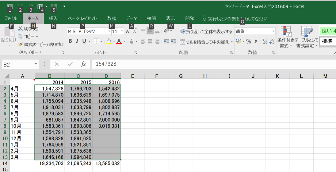Increase the indent

(173, 41)
